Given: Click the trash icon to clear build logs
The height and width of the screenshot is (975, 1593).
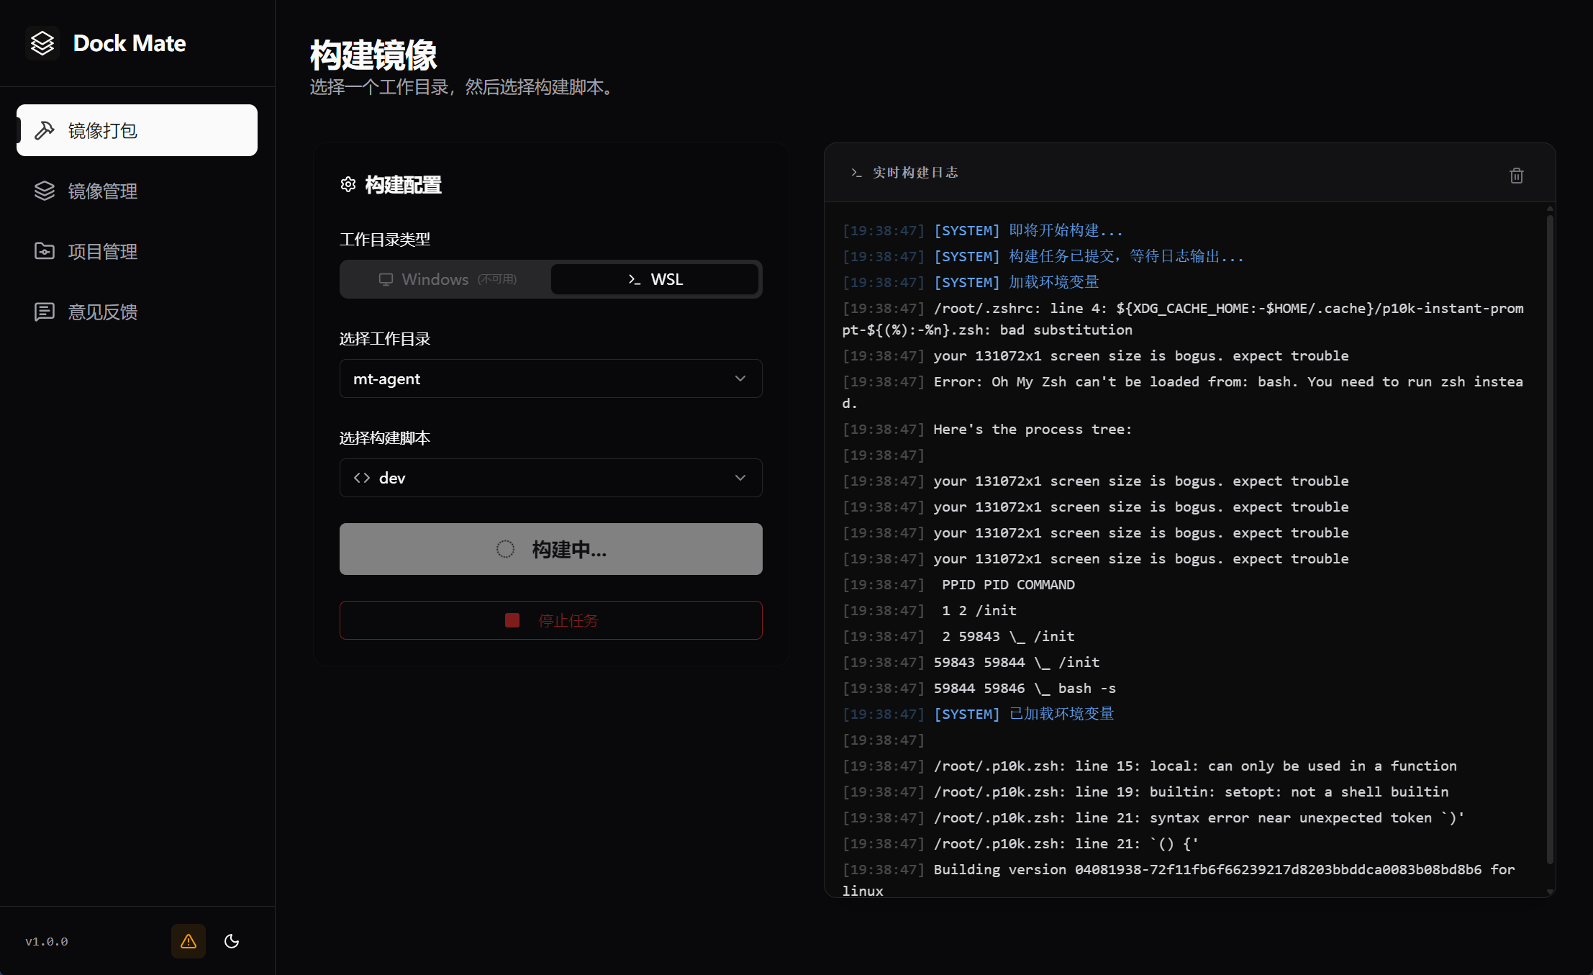Looking at the screenshot, I should tap(1516, 176).
